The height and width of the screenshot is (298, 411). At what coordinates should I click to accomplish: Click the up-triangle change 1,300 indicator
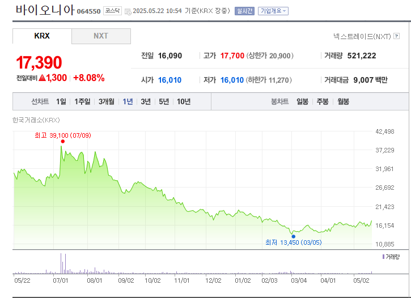(x=53, y=78)
